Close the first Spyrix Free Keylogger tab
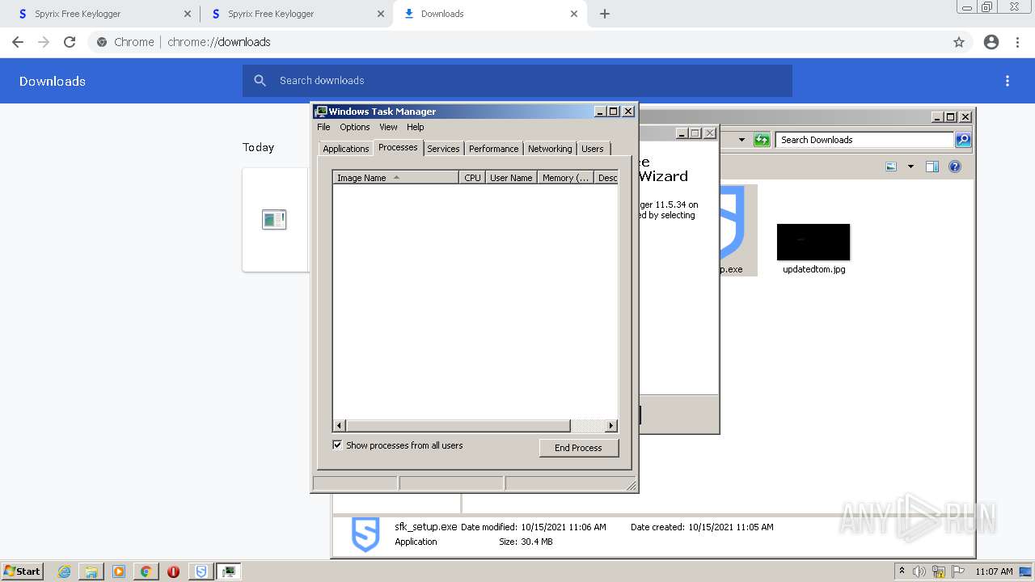This screenshot has width=1035, height=582. pyautogui.click(x=188, y=14)
